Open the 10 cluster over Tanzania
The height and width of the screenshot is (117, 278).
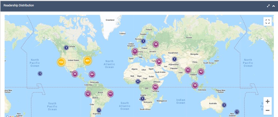[155, 87]
